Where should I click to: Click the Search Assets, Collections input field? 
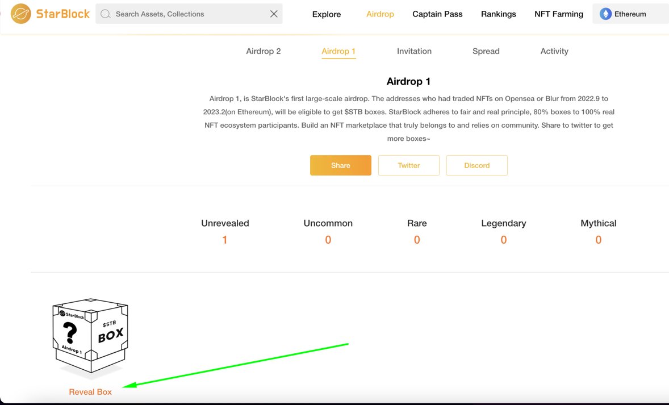point(170,13)
